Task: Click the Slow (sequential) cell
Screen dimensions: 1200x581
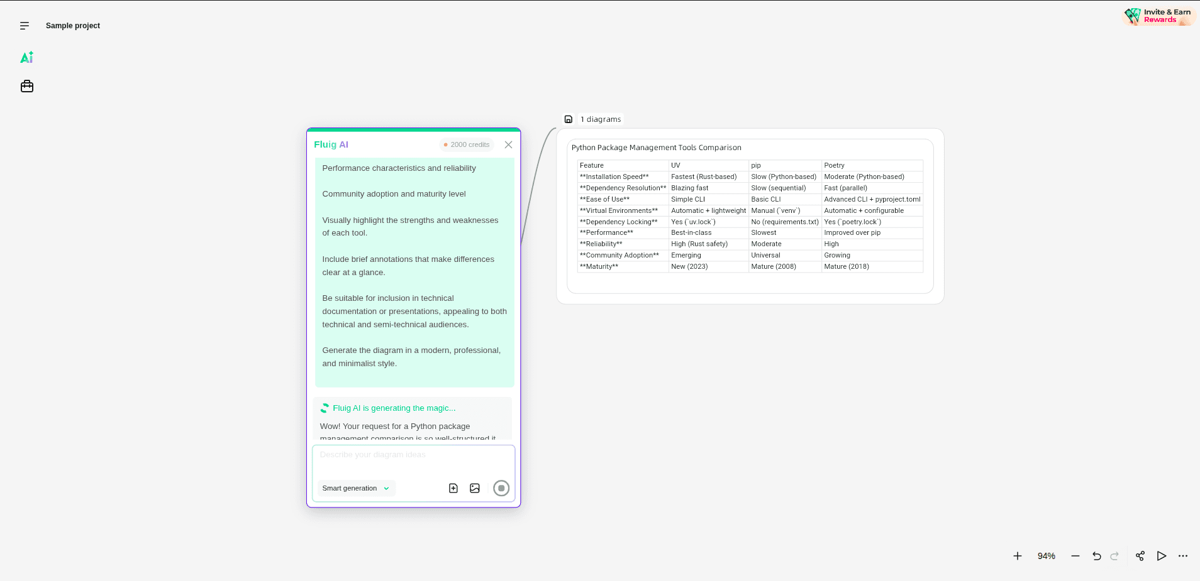Action: click(785, 188)
